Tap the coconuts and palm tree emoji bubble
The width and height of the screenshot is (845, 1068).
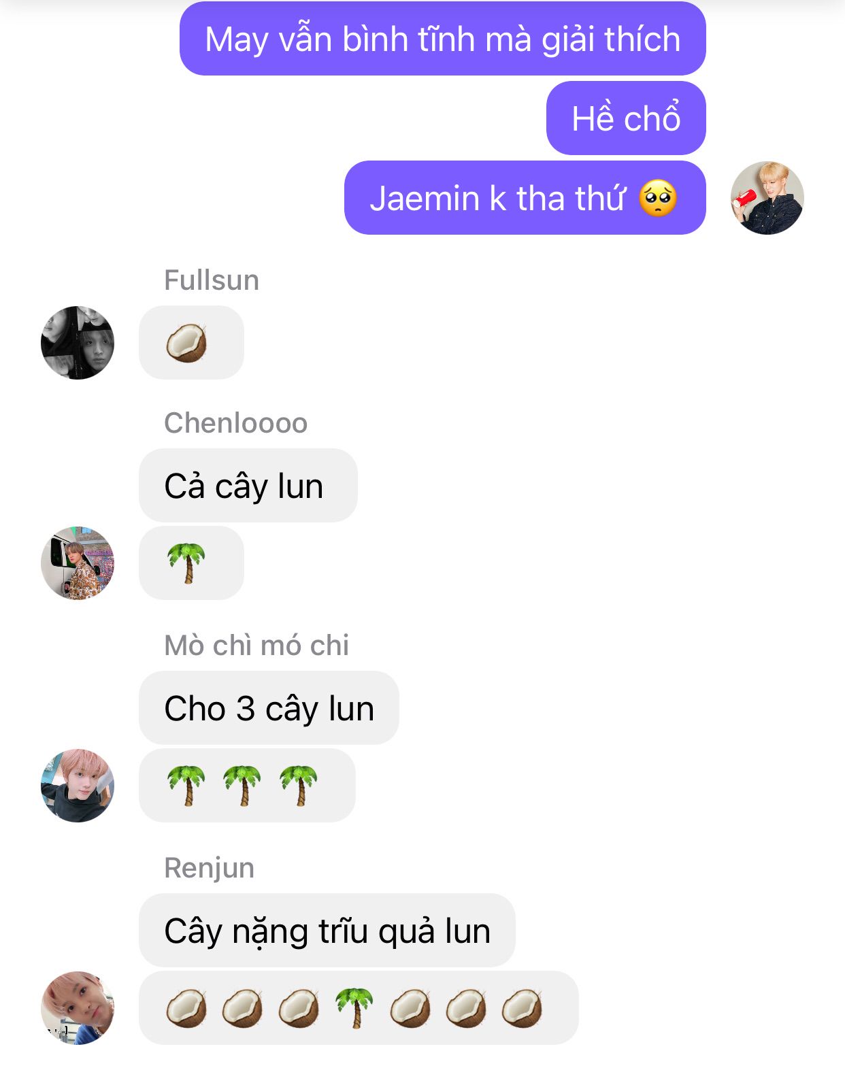(359, 1007)
